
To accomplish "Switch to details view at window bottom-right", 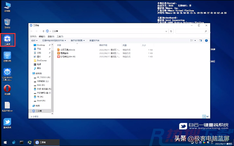I will [x=204, y=116].
